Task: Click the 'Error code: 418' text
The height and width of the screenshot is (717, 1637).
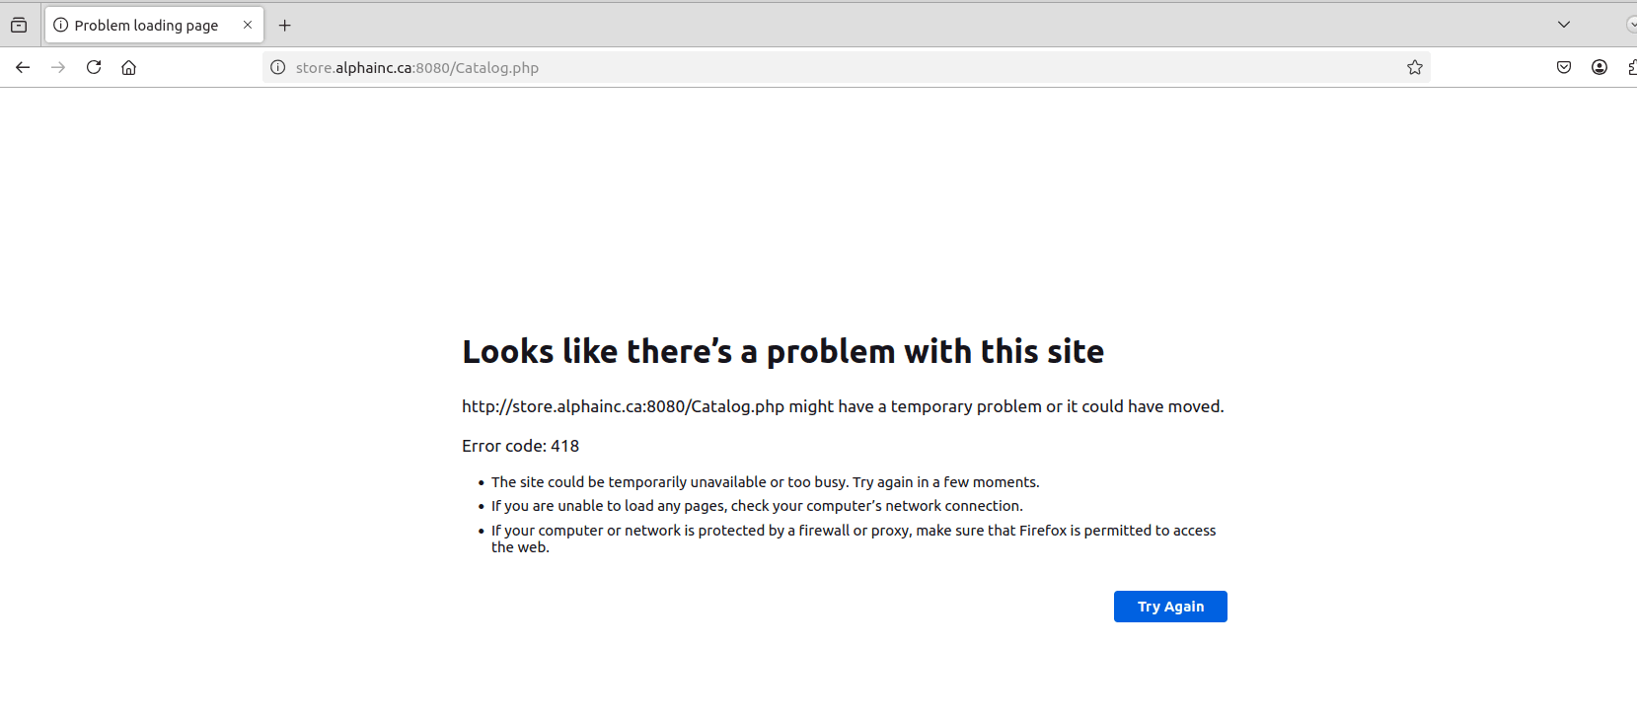Action: 520,446
